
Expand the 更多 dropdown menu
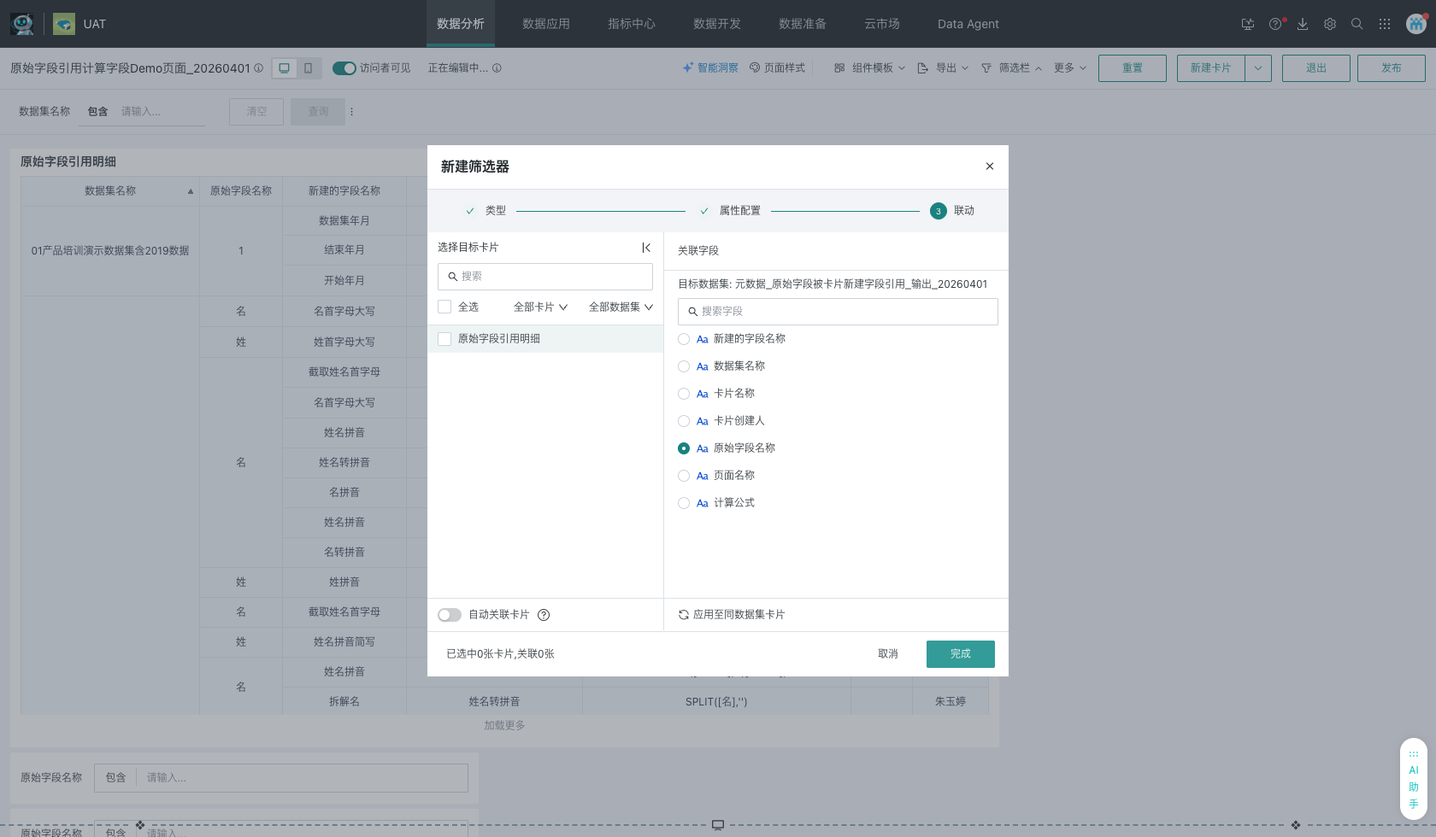[1068, 67]
